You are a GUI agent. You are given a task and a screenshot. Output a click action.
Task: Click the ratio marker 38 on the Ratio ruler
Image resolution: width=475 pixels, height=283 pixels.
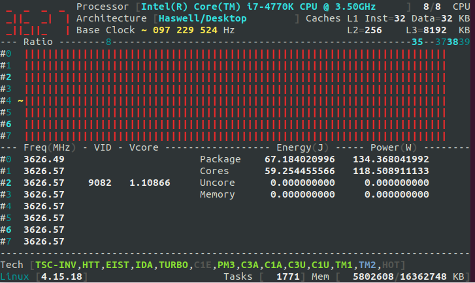[x=453, y=42]
